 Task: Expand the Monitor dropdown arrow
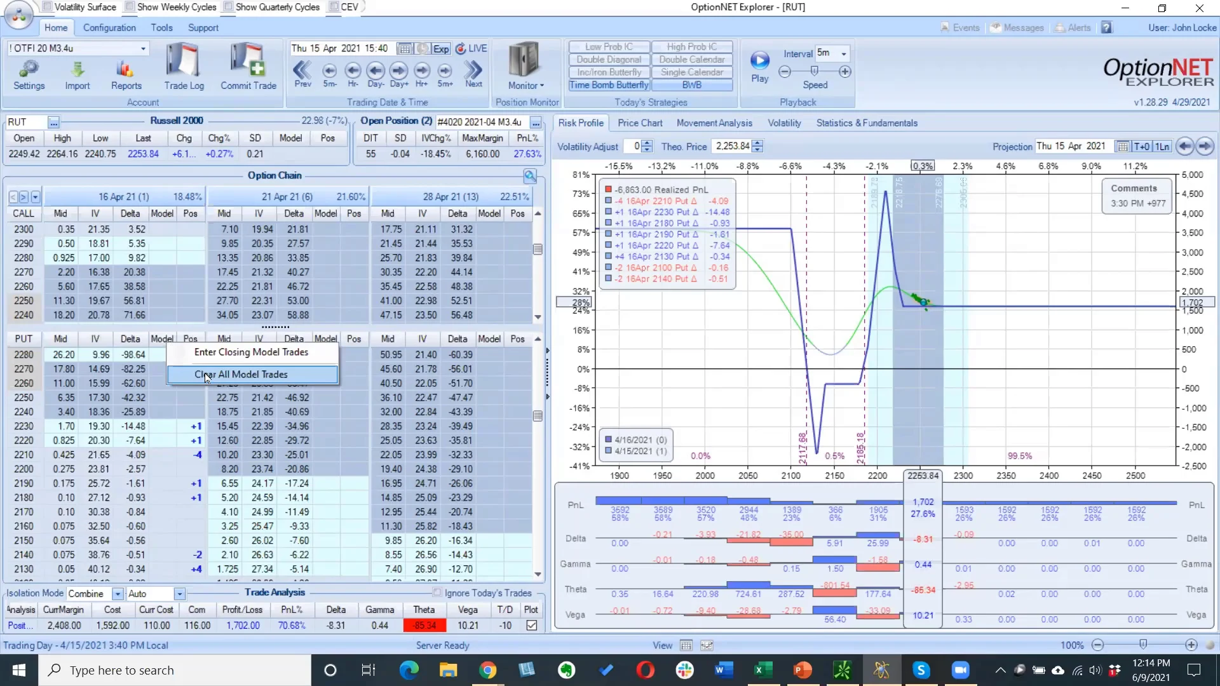(542, 86)
